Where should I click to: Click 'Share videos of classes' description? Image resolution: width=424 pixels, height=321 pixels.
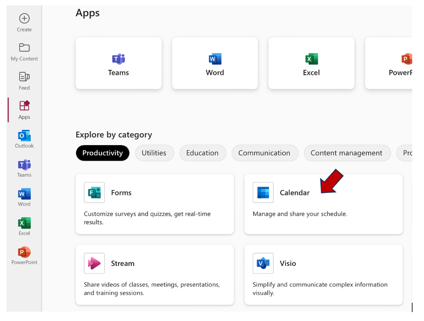[x=151, y=289]
